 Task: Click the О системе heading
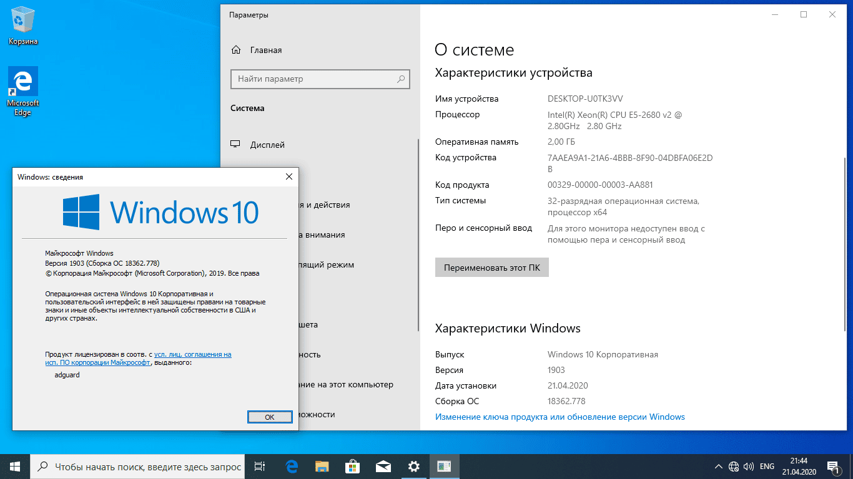(475, 50)
